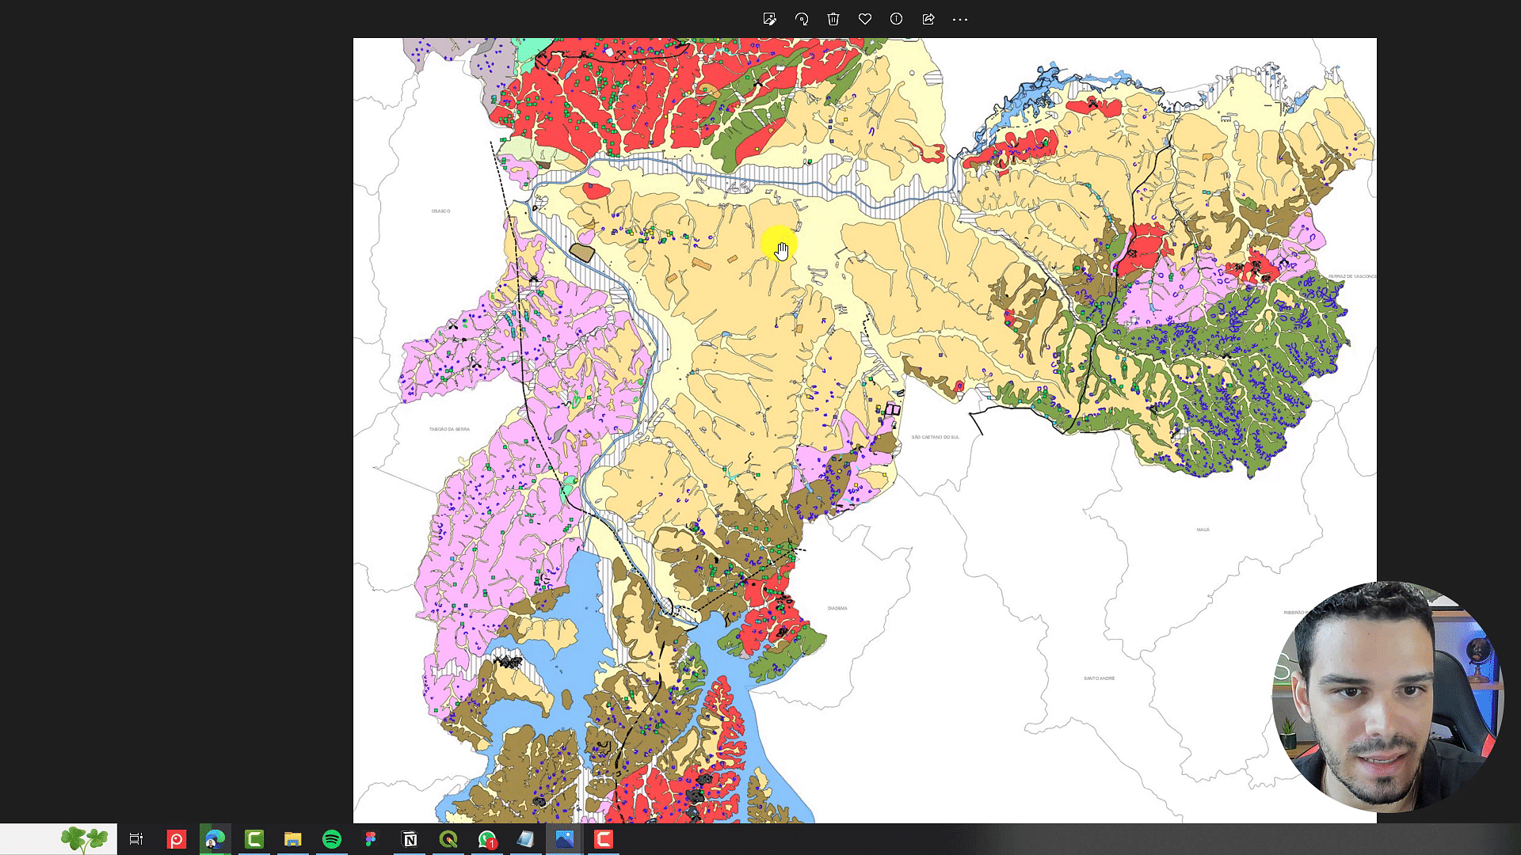1521x855 pixels.
Task: Delete the image with the trash icon
Action: tap(833, 19)
